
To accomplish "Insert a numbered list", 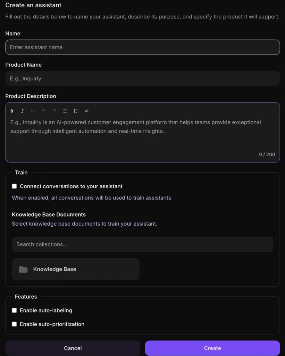I will [76, 111].
